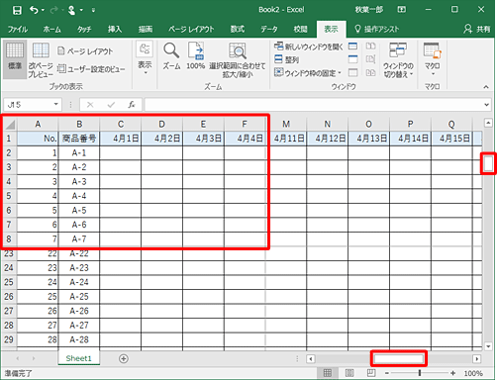
Task: Click the view side by side icon
Action: point(370,46)
